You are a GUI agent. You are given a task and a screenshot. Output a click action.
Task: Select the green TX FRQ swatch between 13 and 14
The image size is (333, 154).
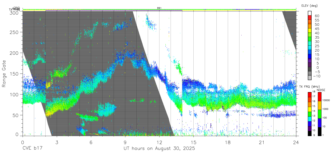pos(310,114)
